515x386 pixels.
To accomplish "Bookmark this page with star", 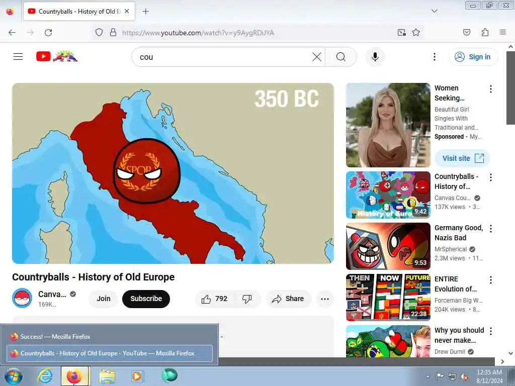I will click(416, 33).
